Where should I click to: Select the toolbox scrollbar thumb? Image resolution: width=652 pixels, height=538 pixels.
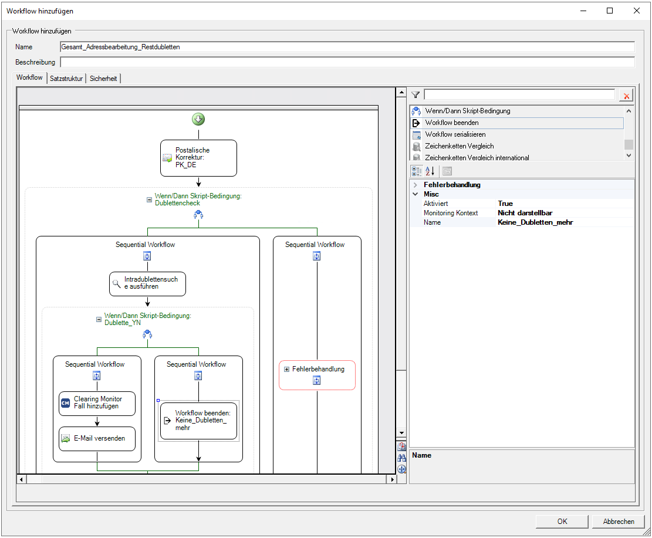[629, 144]
